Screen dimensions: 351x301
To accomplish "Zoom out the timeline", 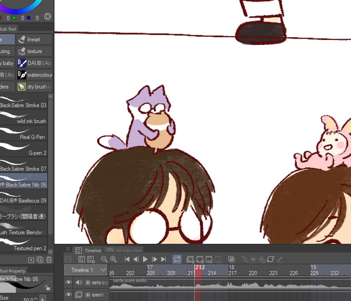I will [104, 259].
